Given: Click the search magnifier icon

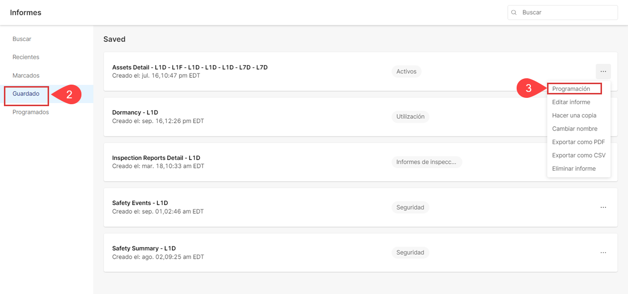Looking at the screenshot, I should [x=514, y=13].
